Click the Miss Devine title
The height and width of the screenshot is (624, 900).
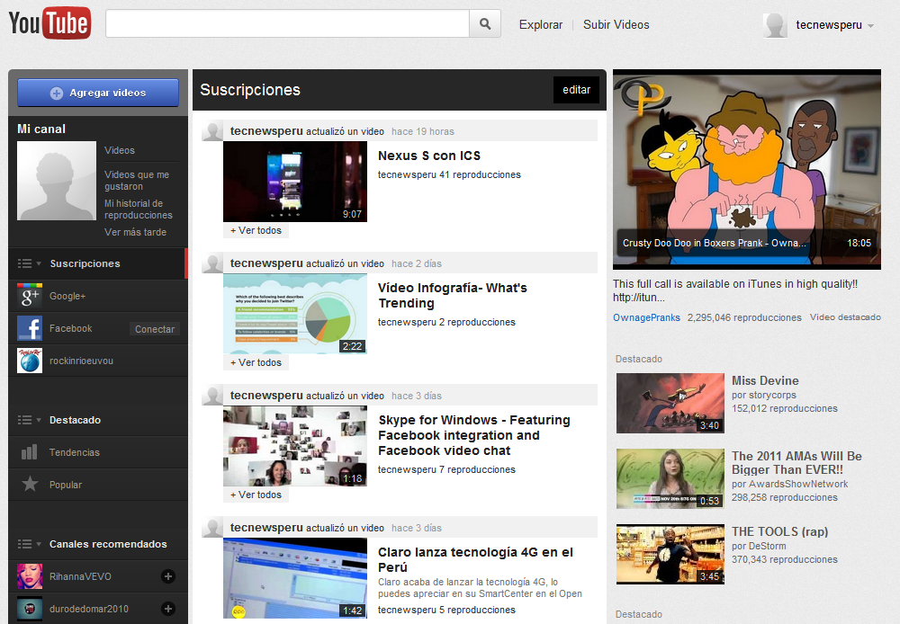[x=765, y=380]
